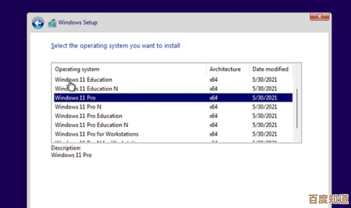Click the Windows 11 Pro description text

click(71, 155)
